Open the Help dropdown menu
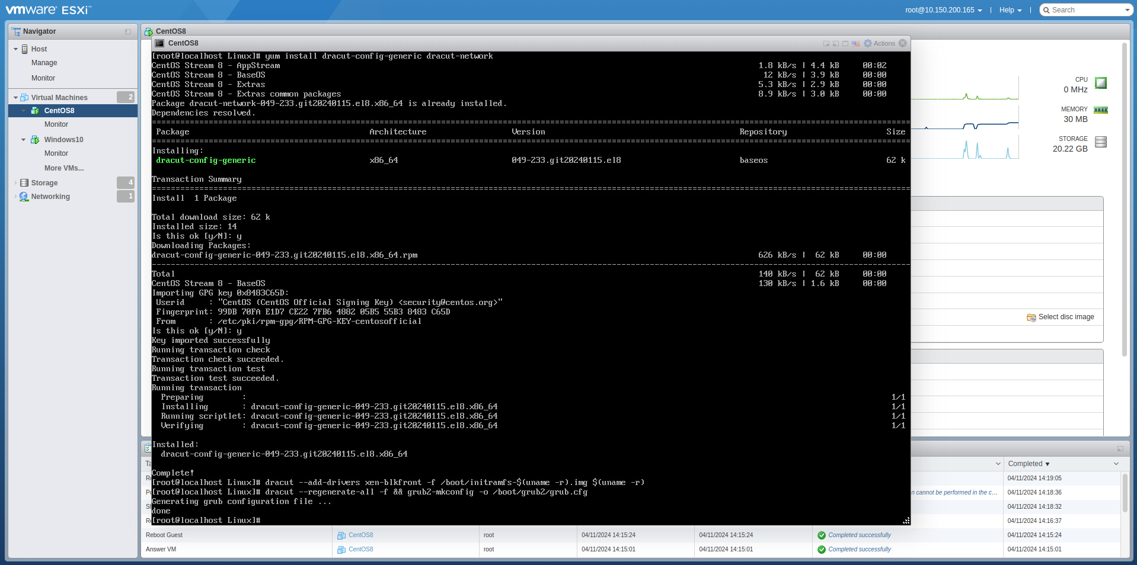This screenshot has width=1137, height=565. tap(1010, 10)
